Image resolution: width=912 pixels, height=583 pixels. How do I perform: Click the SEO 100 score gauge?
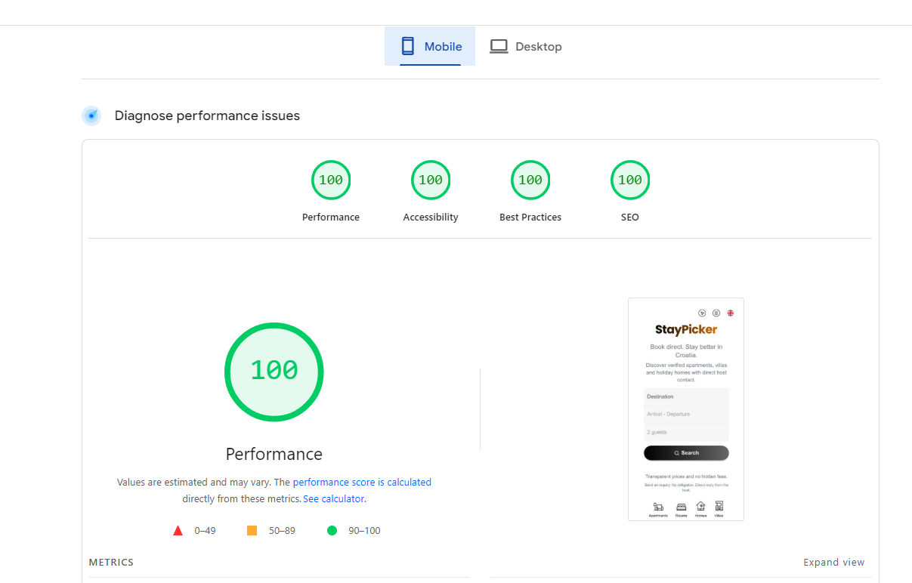pyautogui.click(x=630, y=180)
